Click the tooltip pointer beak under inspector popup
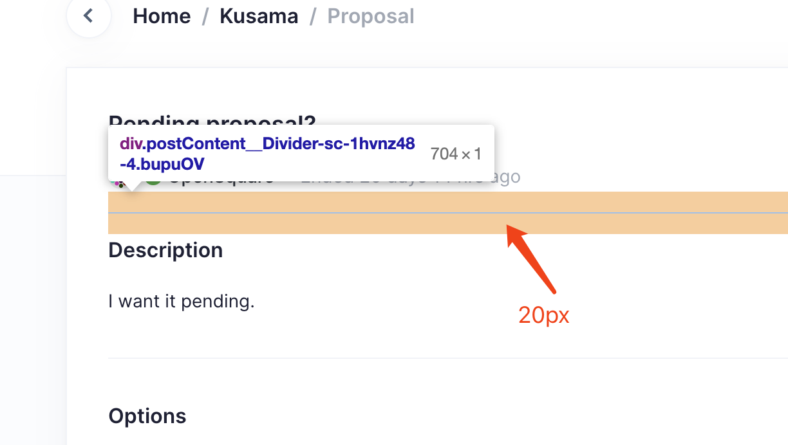This screenshot has height=445, width=788. click(x=133, y=186)
